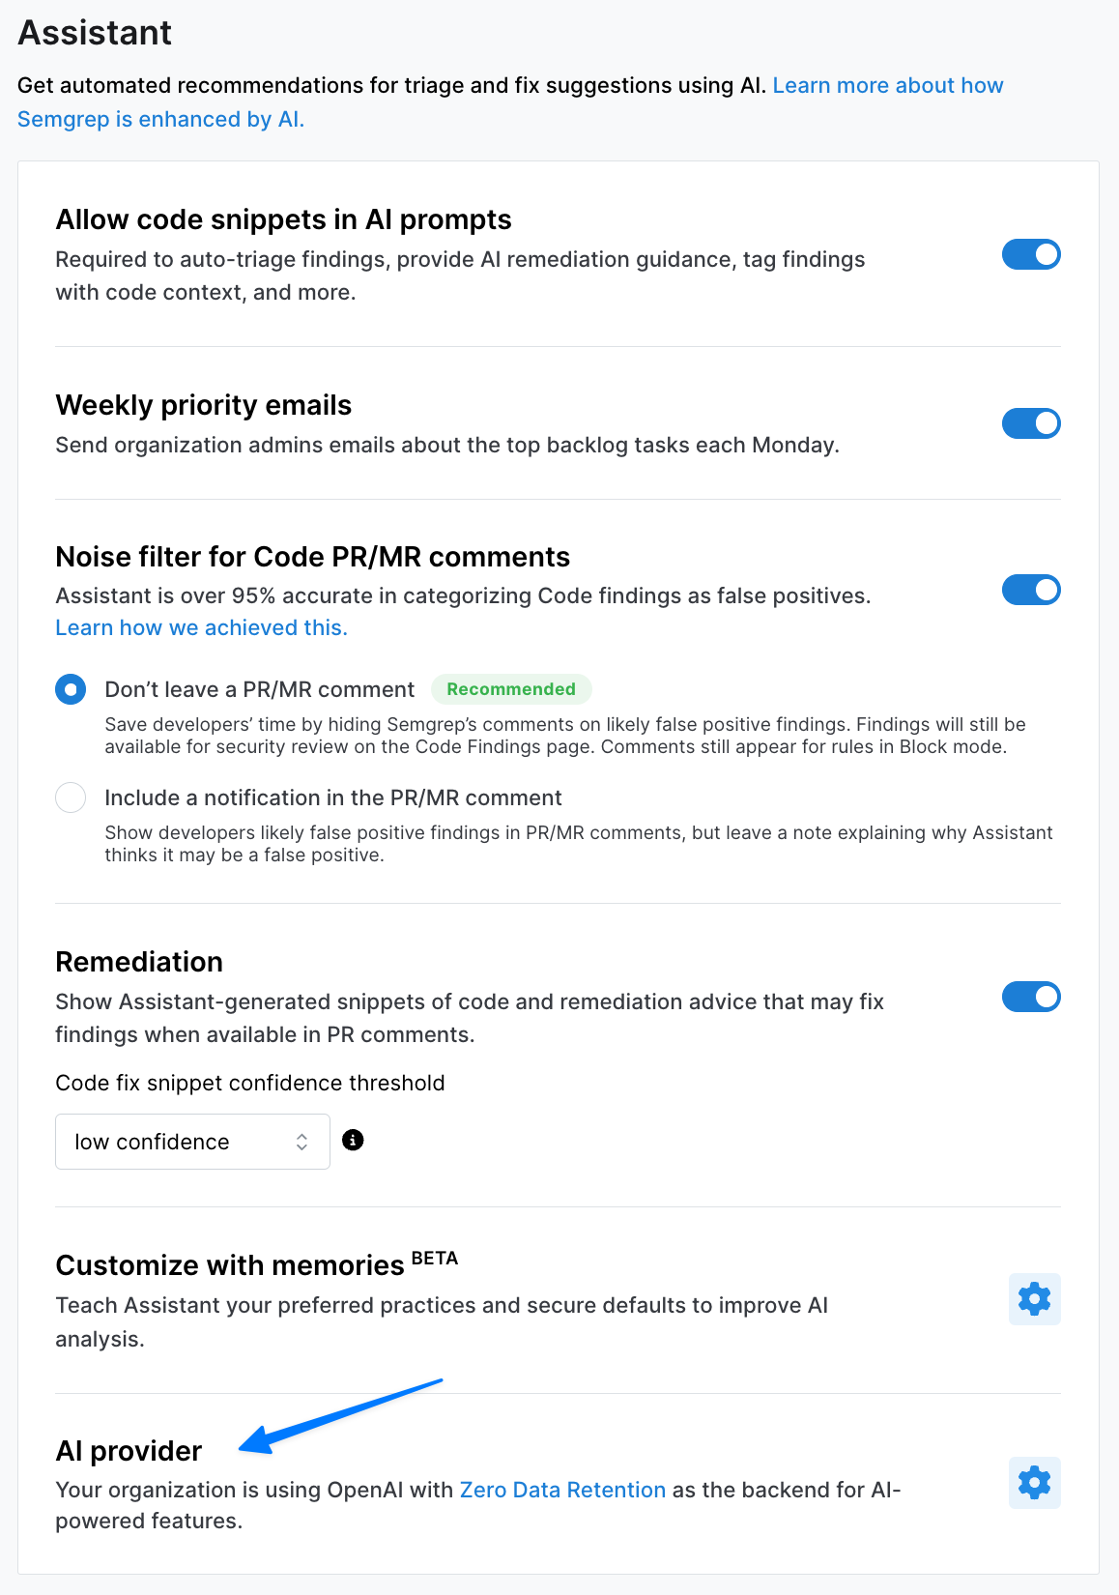
Task: Click the low confidence selector chevrons
Action: [301, 1142]
